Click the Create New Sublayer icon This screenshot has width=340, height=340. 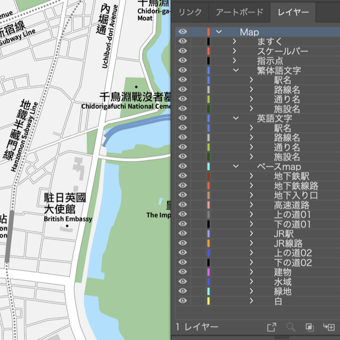(x=329, y=327)
